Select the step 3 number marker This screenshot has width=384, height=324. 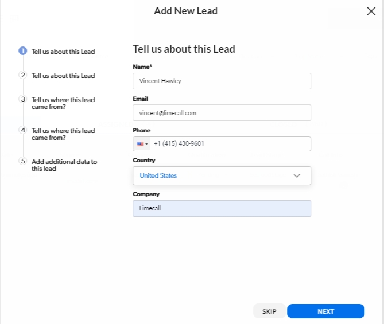pos(23,99)
